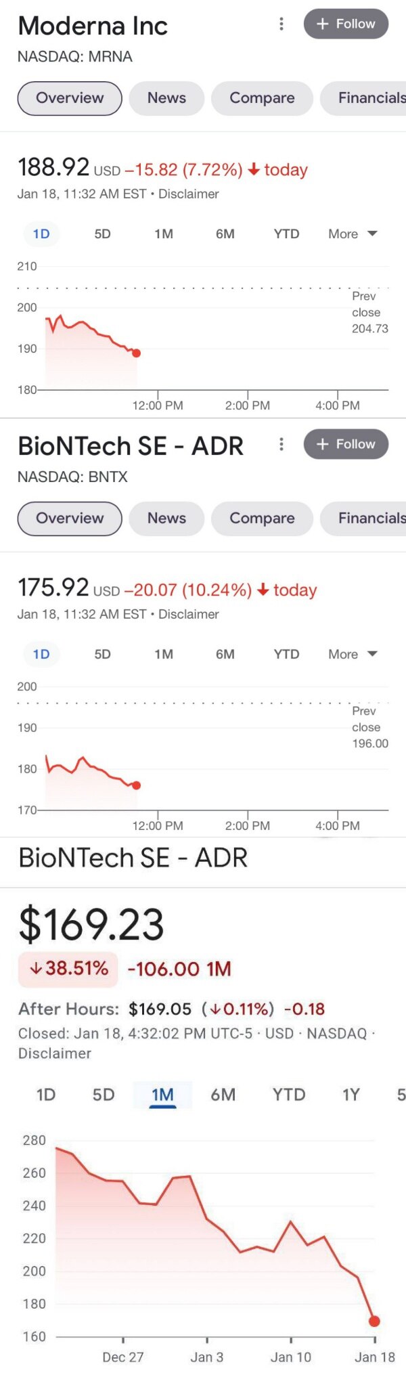Open Disclaimer link under BioNTech 175.92 price
406x1377 pixels.
(189, 615)
